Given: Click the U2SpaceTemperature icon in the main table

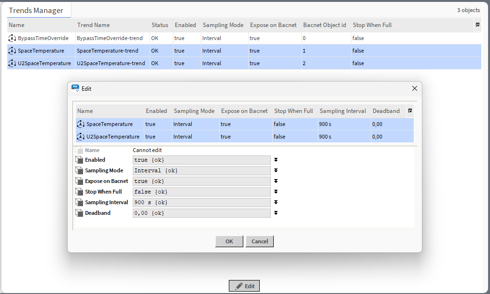Looking at the screenshot, I should tap(12, 63).
